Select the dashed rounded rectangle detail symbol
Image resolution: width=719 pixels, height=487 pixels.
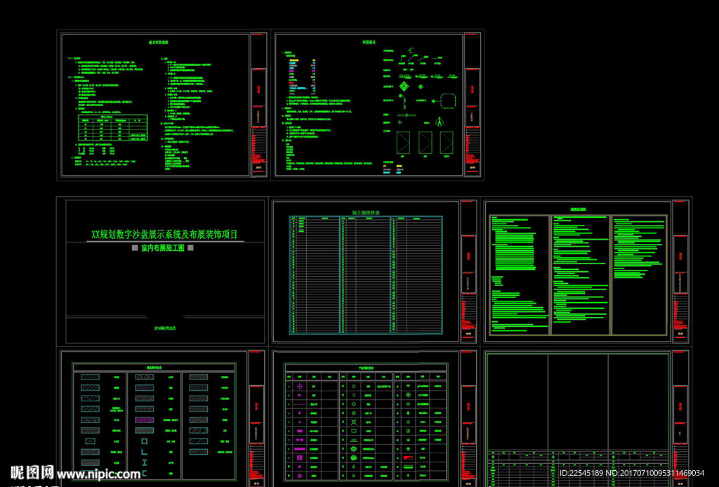[449, 101]
